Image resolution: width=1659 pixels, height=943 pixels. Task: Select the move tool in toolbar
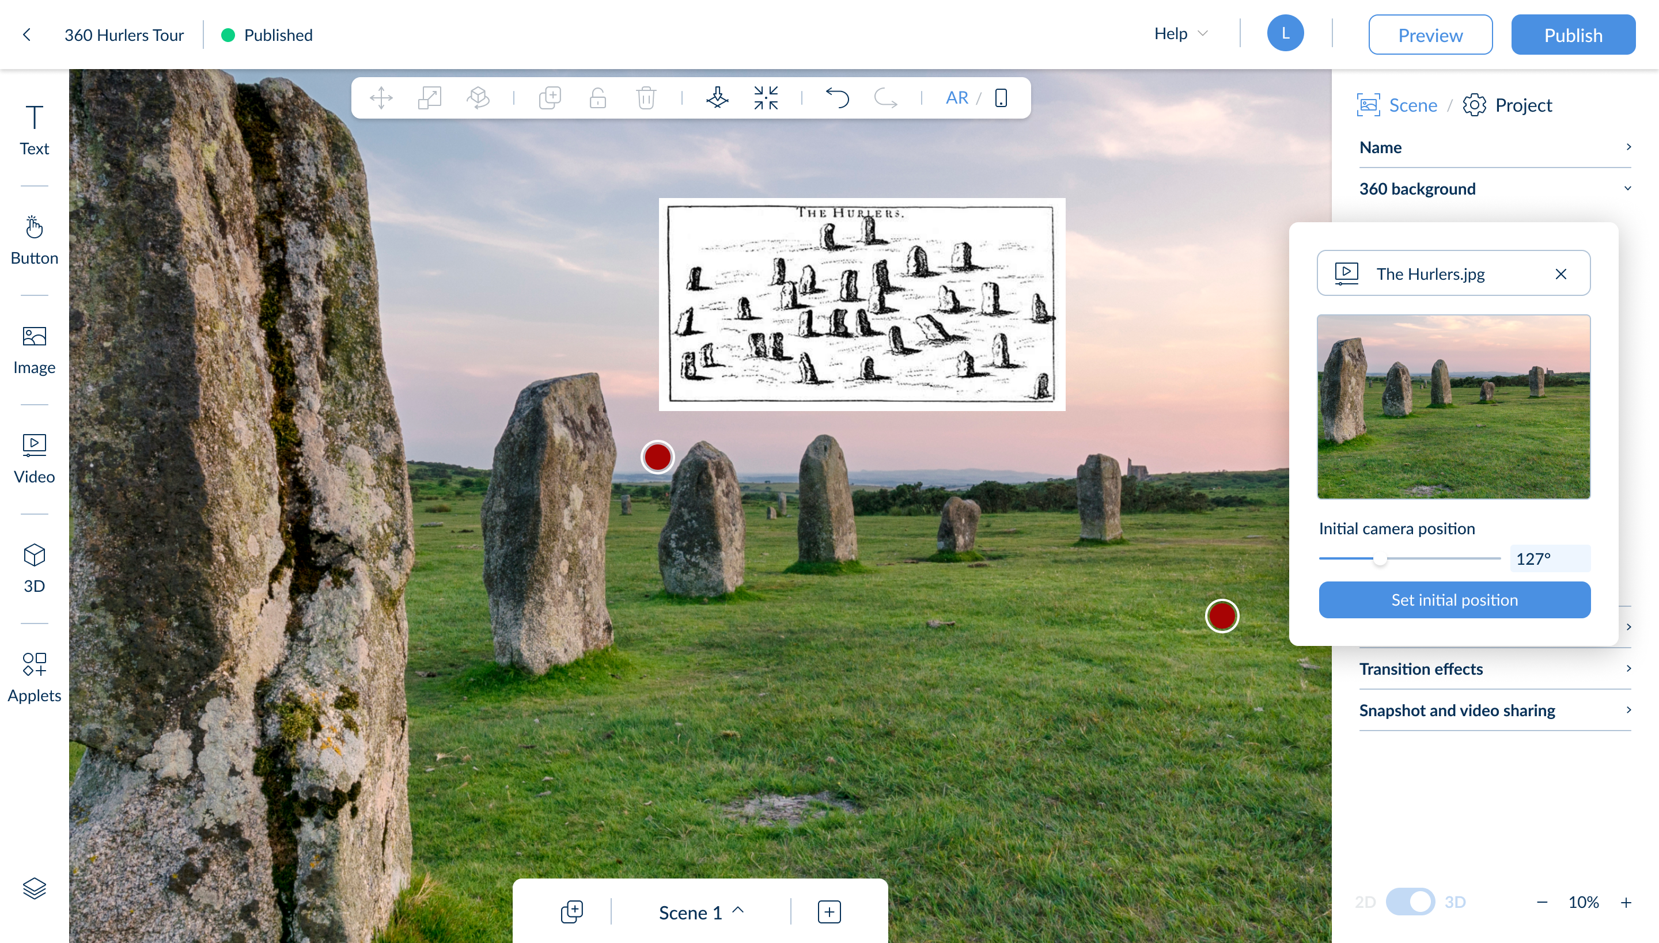click(381, 98)
